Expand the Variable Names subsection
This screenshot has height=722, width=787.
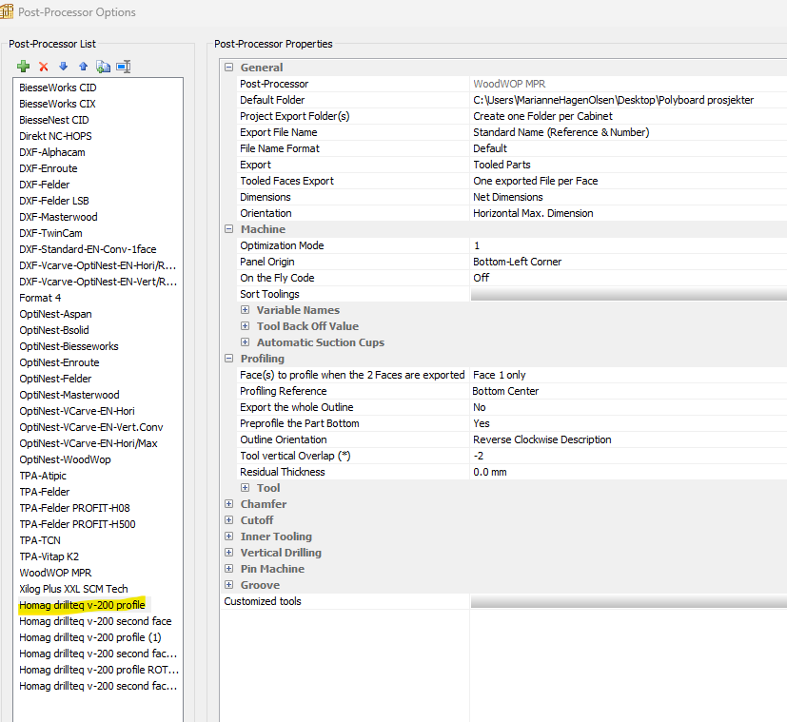(x=245, y=310)
